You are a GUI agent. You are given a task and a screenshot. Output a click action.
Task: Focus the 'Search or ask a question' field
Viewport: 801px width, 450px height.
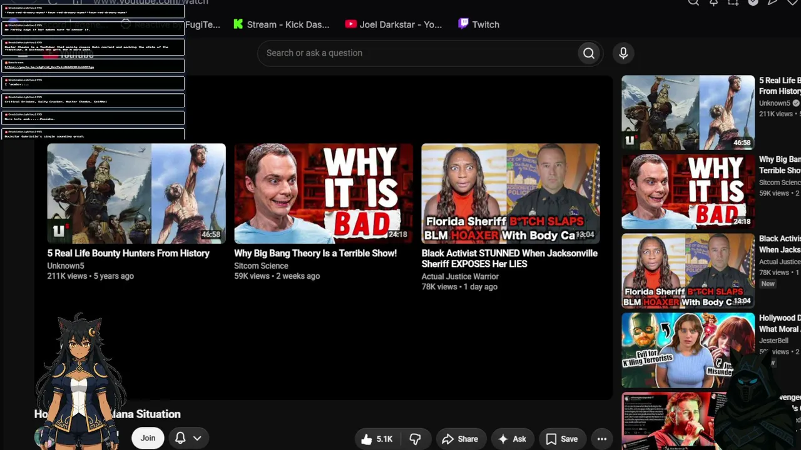[418, 53]
